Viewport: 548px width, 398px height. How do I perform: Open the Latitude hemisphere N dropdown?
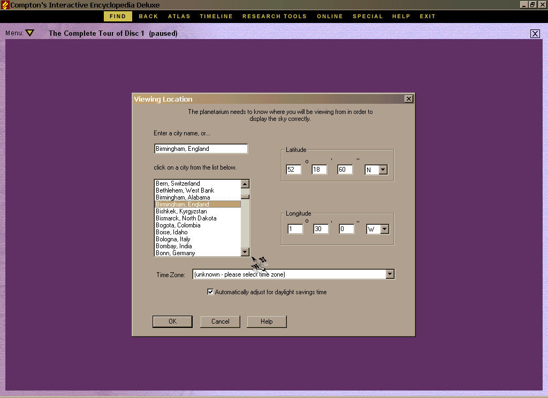383,169
